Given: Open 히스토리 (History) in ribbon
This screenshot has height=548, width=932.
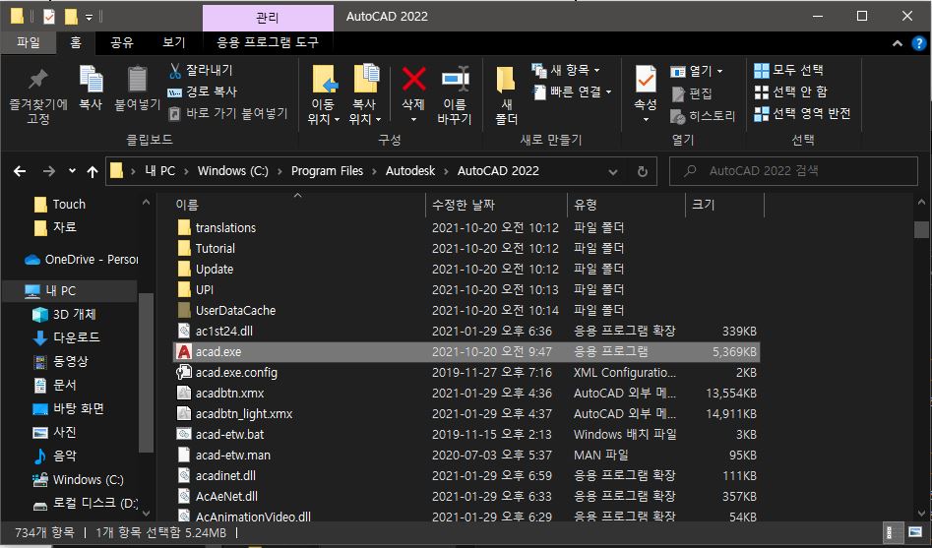Looking at the screenshot, I should click(x=703, y=116).
